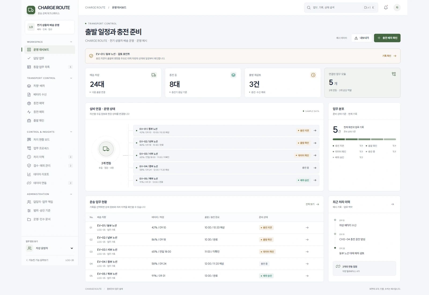Open arrow for EV-05 북부 노선 connection row
The width and height of the screenshot is (429, 295).
pos(315,180)
